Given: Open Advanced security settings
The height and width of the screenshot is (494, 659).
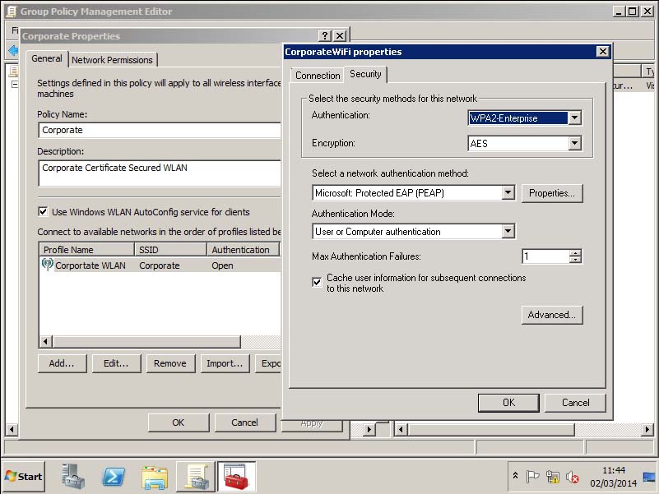Looking at the screenshot, I should pyautogui.click(x=552, y=315).
